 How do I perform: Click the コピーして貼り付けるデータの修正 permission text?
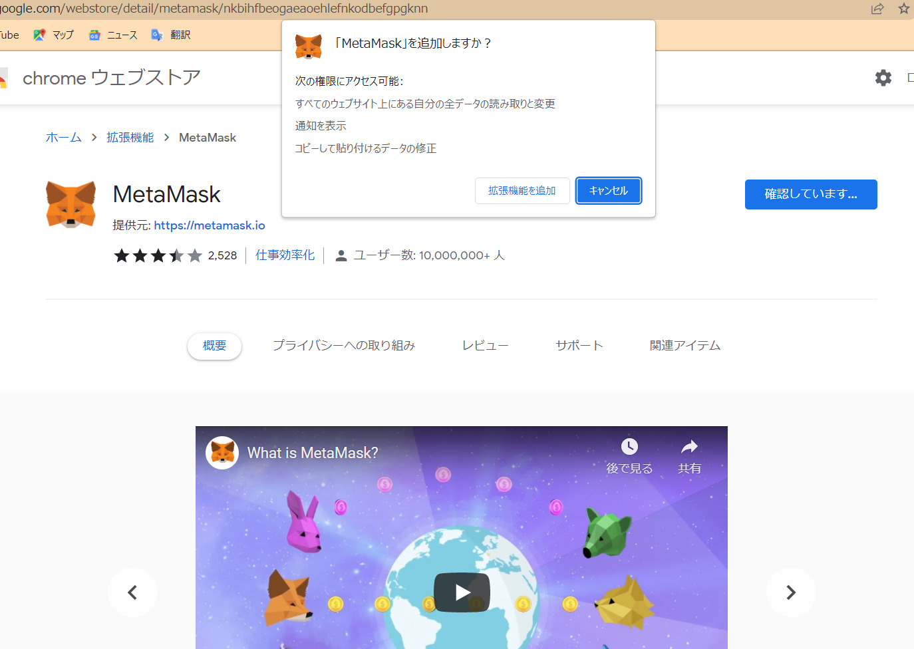pyautogui.click(x=366, y=148)
